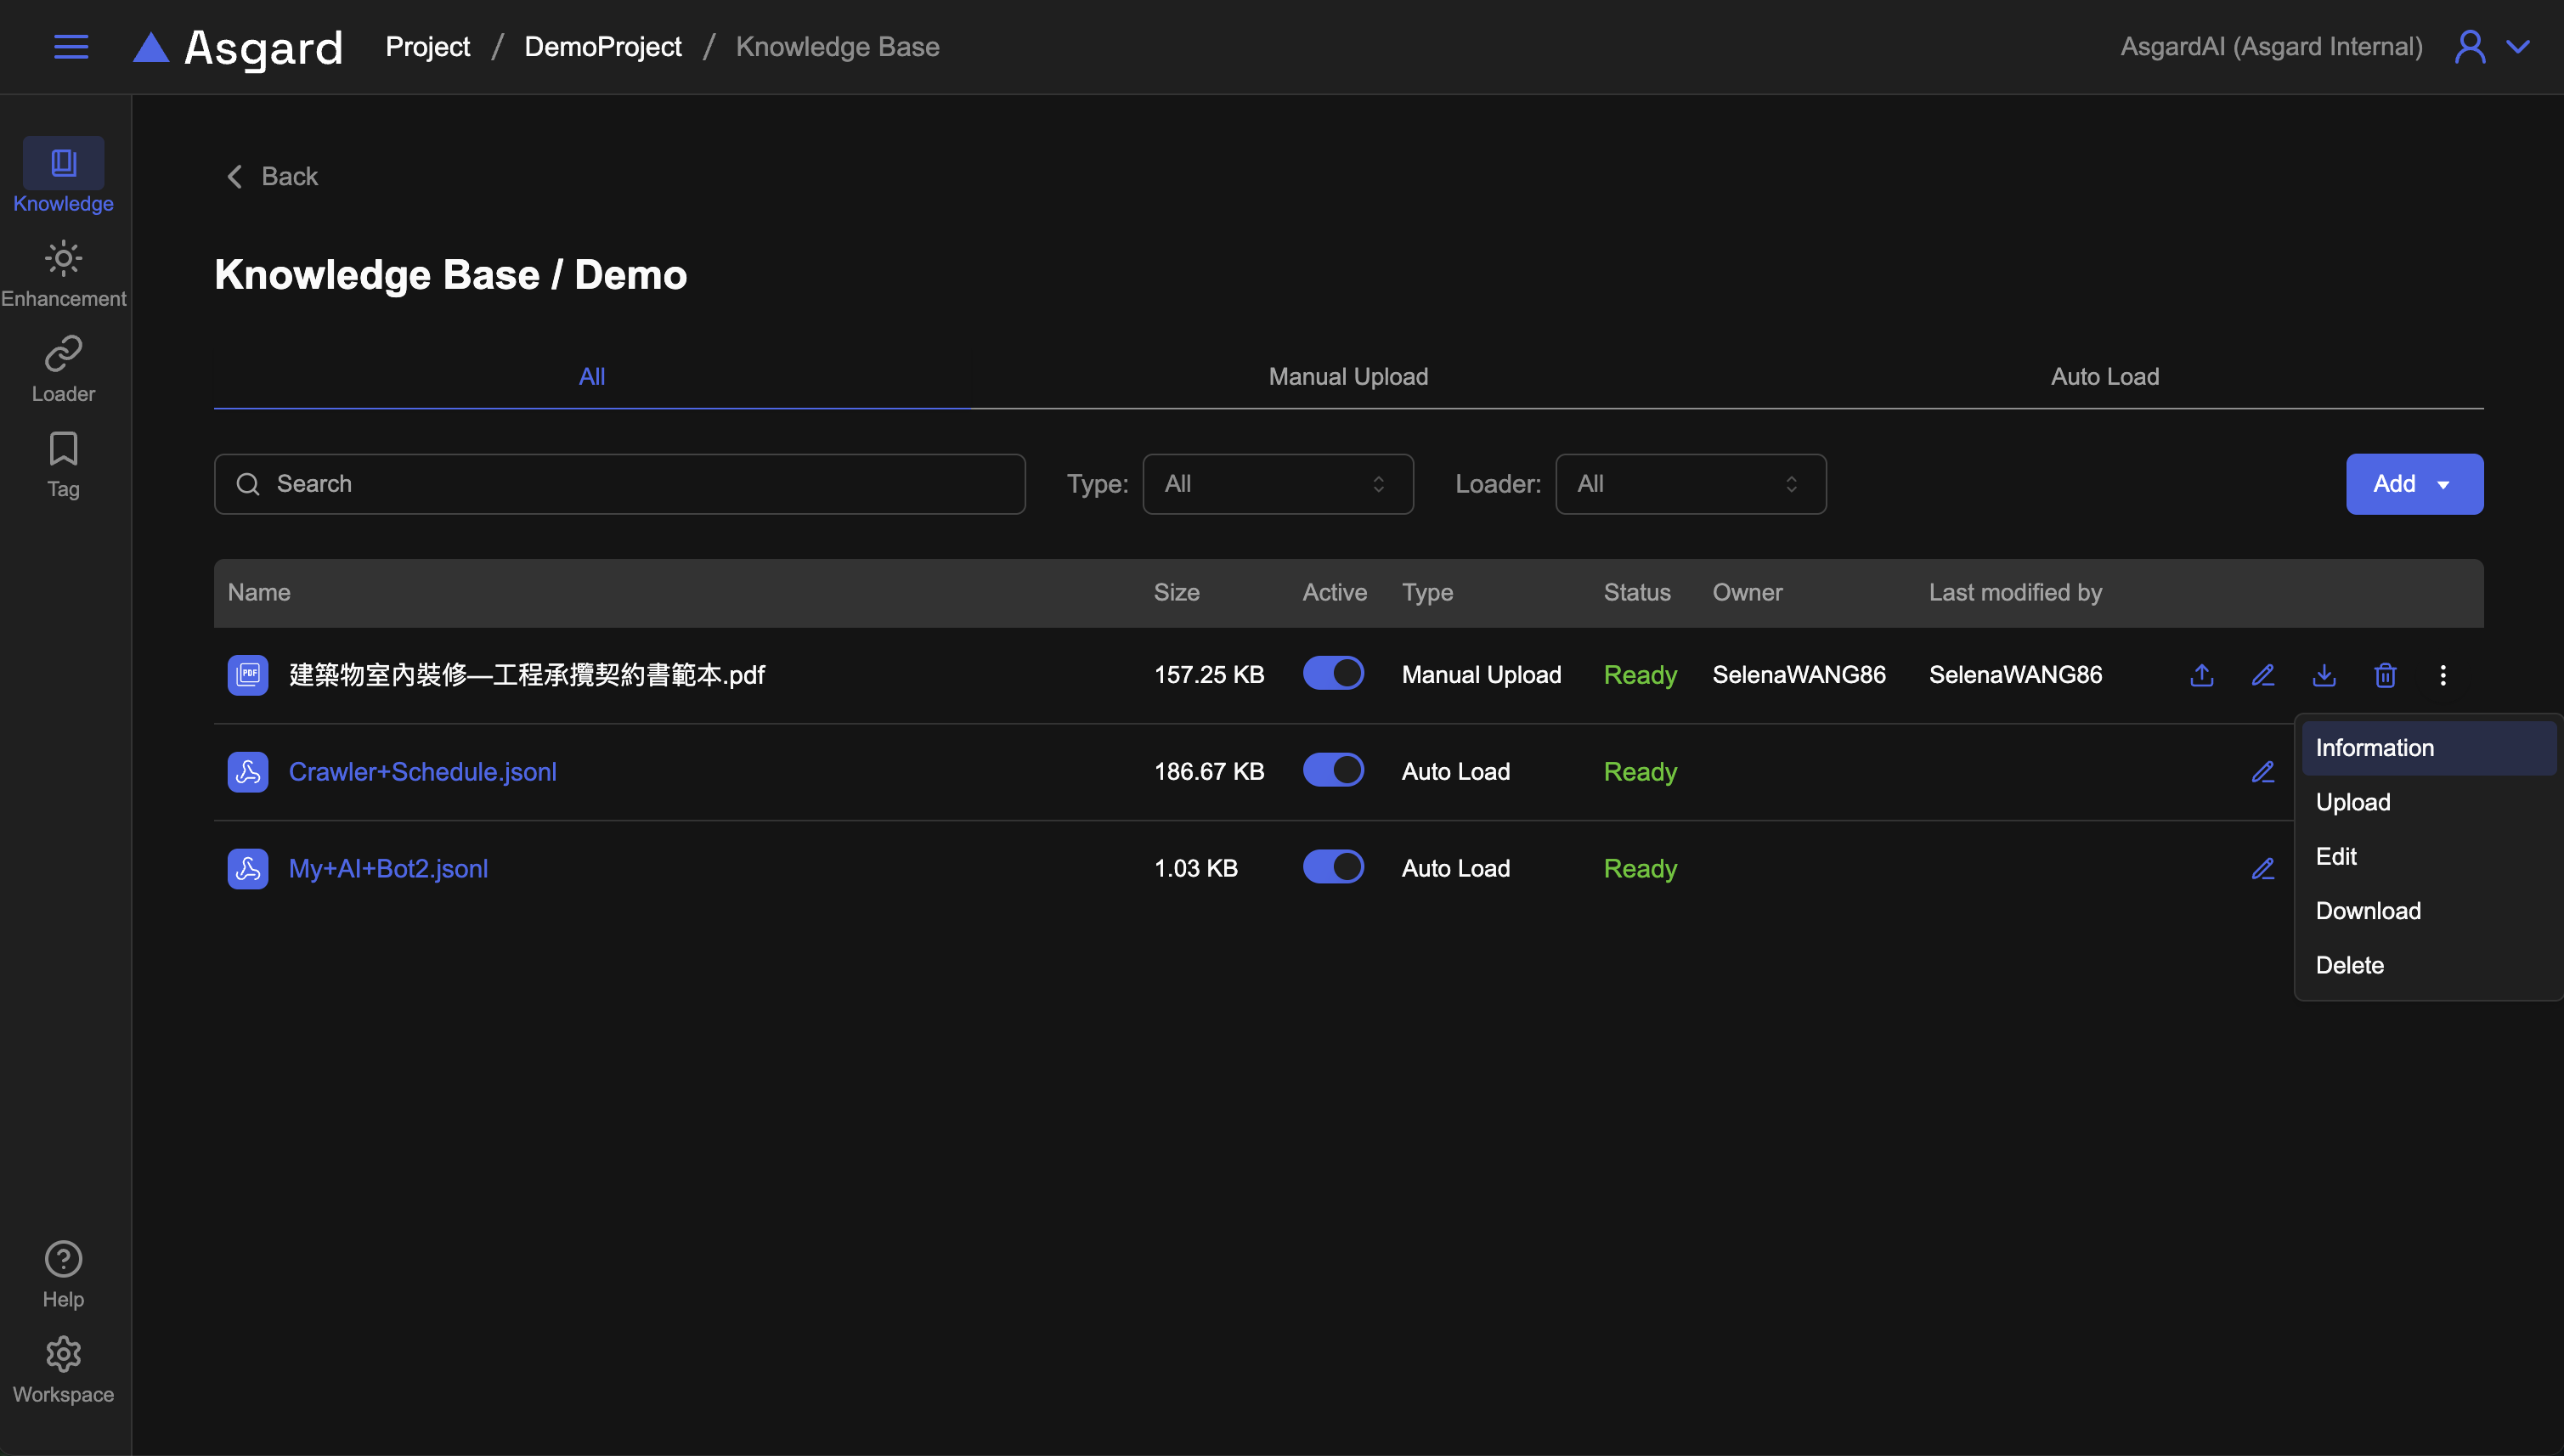Open the hamburger menu in the top bar
Viewport: 2564px width, 1456px height.
71,47
